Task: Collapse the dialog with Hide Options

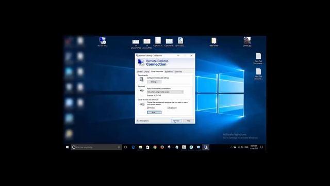Action: (143, 121)
